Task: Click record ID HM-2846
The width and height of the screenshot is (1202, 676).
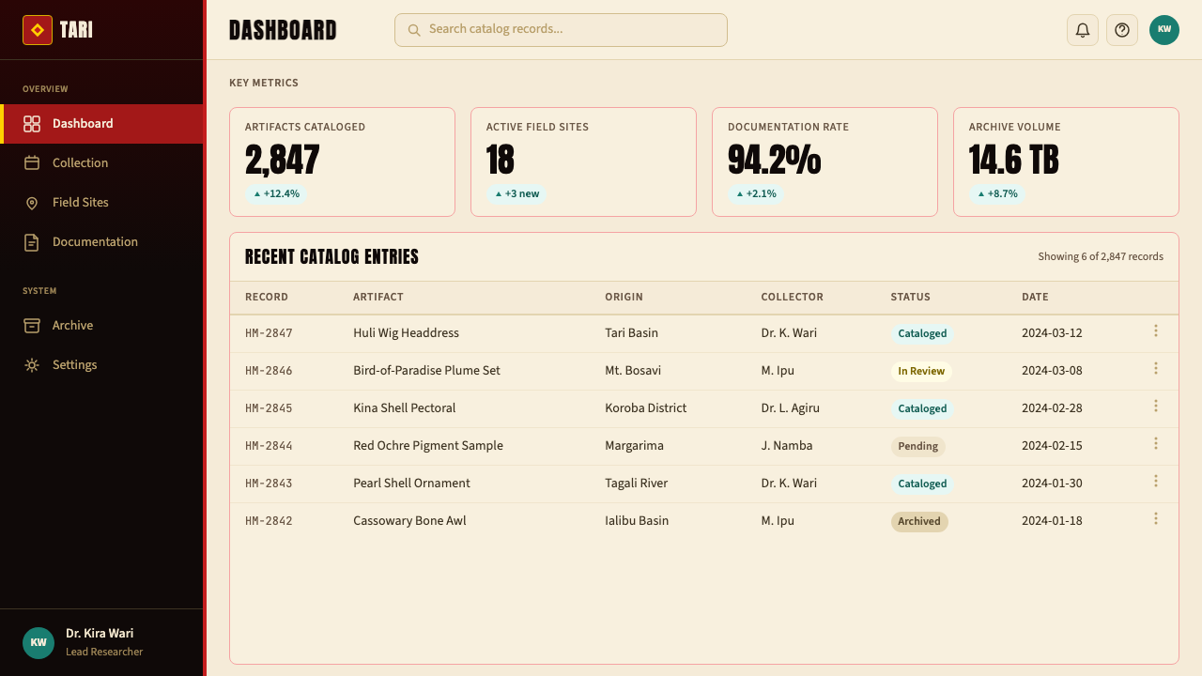Action: pos(269,371)
